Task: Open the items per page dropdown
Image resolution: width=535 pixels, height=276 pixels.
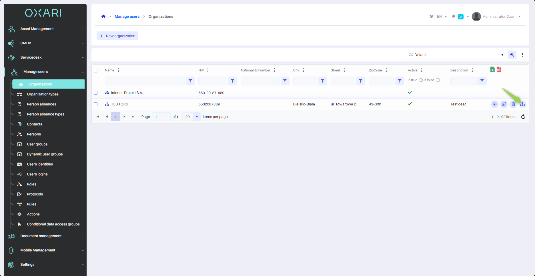Action: 197,117
